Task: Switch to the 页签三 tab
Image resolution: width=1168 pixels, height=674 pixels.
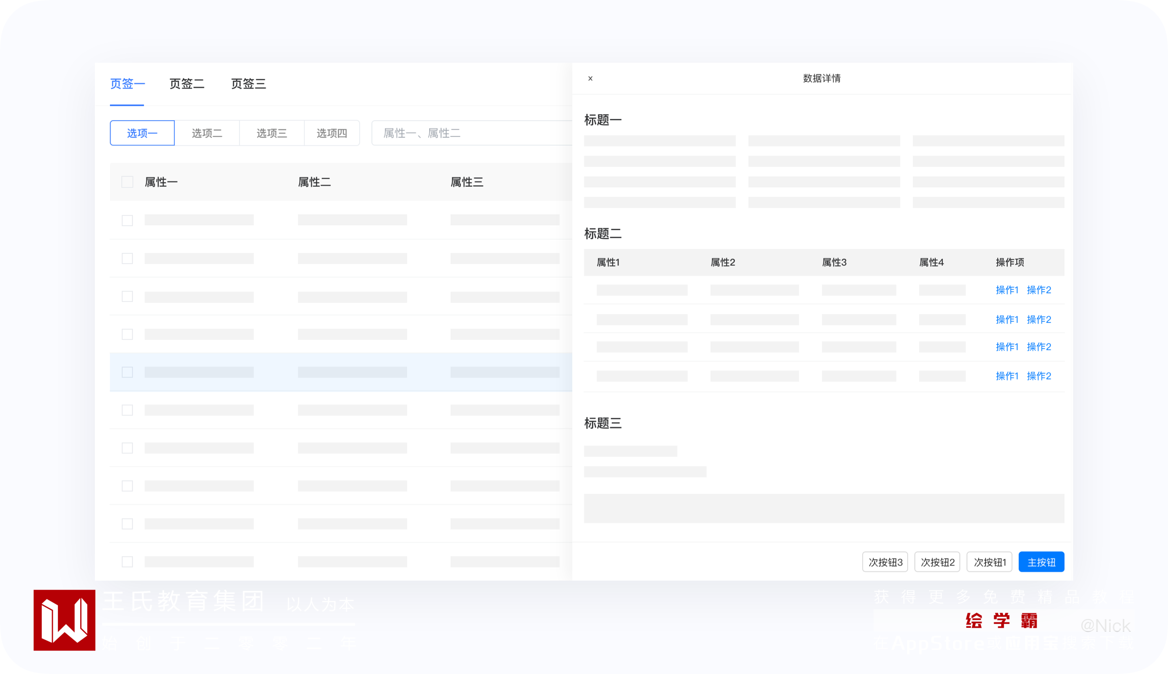Action: pyautogui.click(x=248, y=84)
